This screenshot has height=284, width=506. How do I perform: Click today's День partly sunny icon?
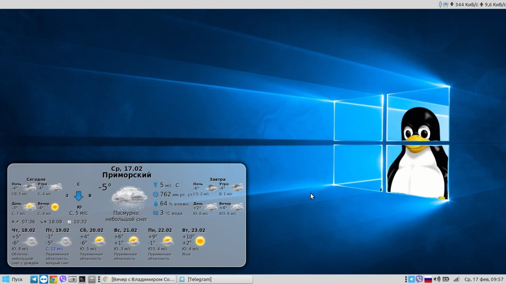coord(30,207)
